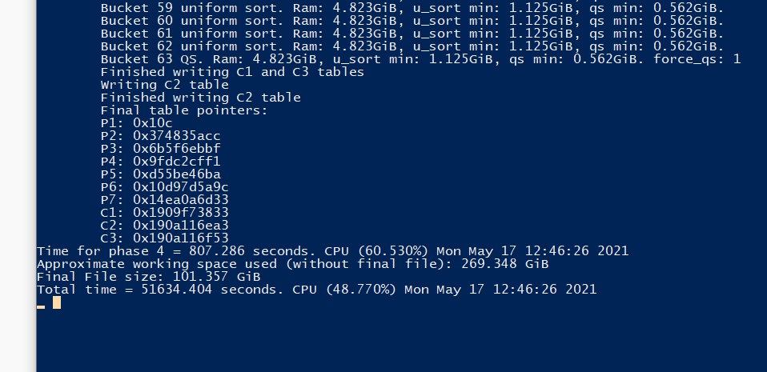
Task: Click the "Bucket 63 QS" output line
Action: coord(420,58)
